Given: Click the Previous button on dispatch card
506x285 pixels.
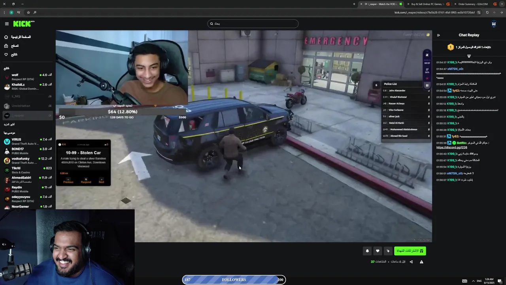Looking at the screenshot, I should (68, 180).
